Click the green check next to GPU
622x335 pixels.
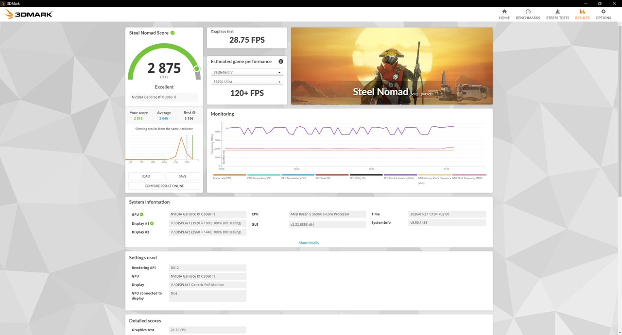(142, 214)
